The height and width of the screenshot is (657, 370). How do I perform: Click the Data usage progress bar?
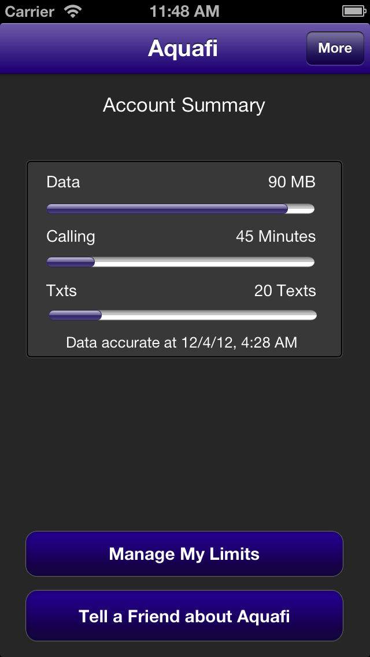tap(180, 209)
